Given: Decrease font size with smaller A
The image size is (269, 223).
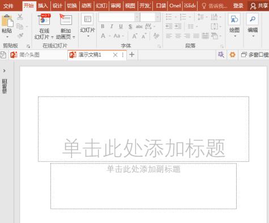Looking at the screenshot, I should coord(144,36).
